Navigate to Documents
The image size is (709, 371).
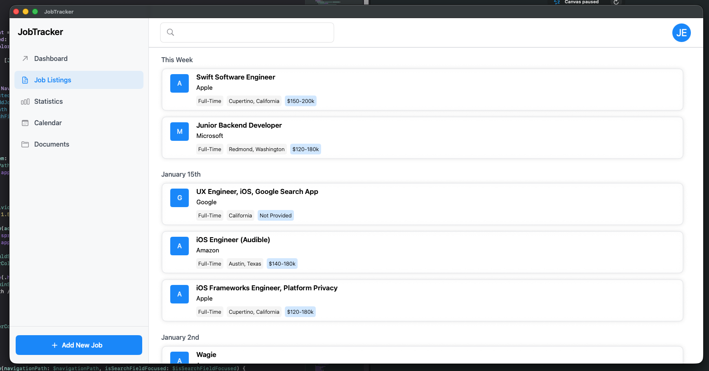pyautogui.click(x=79, y=144)
